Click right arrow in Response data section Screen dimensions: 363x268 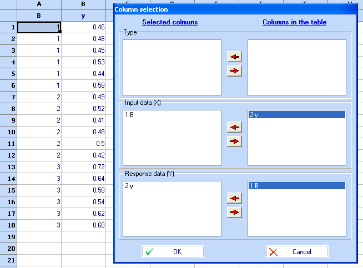234,212
